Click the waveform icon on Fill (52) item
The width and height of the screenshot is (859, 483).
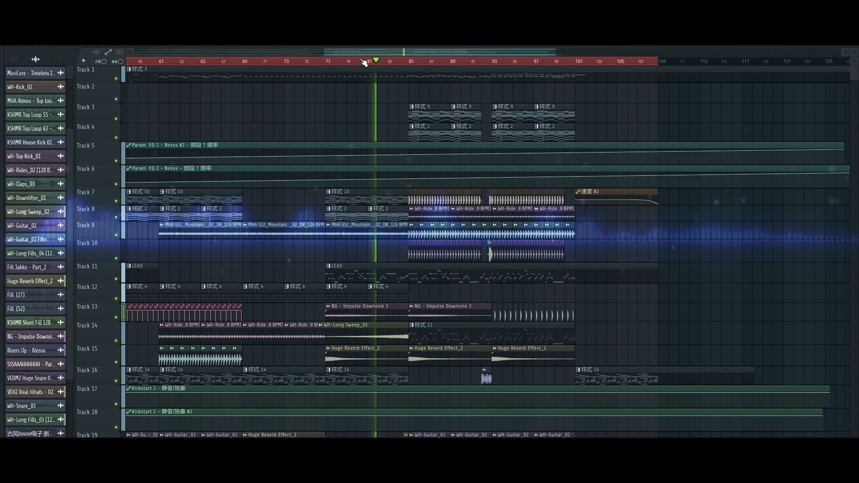[x=60, y=309]
